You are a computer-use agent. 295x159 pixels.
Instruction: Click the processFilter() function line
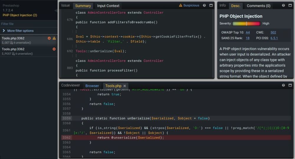coord(106,71)
